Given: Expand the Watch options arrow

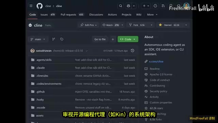Looking at the screenshot, I should 122,25.
